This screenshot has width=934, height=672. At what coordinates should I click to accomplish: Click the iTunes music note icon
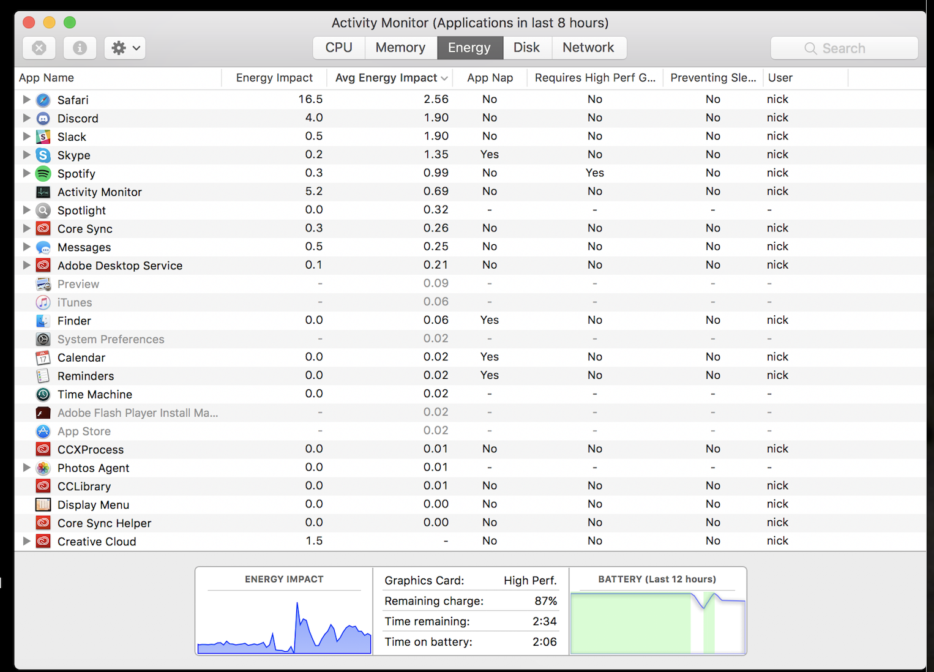tap(43, 302)
